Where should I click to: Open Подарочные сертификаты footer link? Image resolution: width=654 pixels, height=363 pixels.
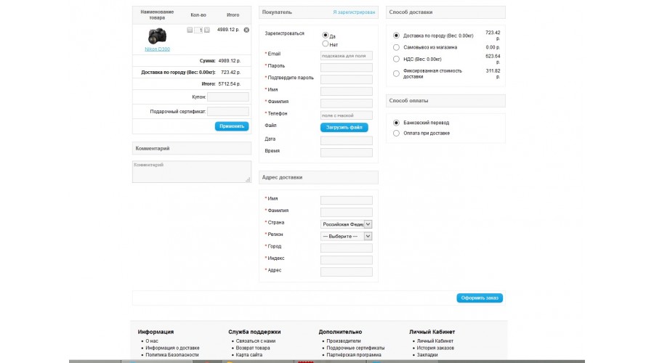click(x=355, y=348)
